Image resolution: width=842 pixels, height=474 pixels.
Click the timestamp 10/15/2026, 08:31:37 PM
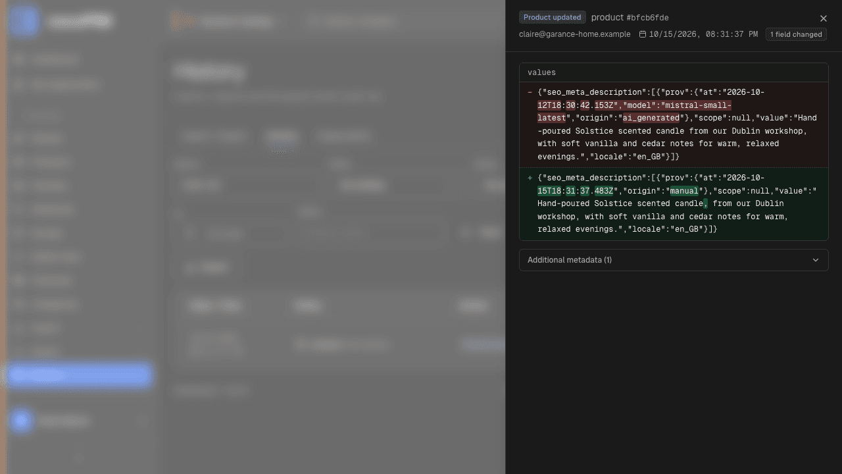(x=703, y=34)
